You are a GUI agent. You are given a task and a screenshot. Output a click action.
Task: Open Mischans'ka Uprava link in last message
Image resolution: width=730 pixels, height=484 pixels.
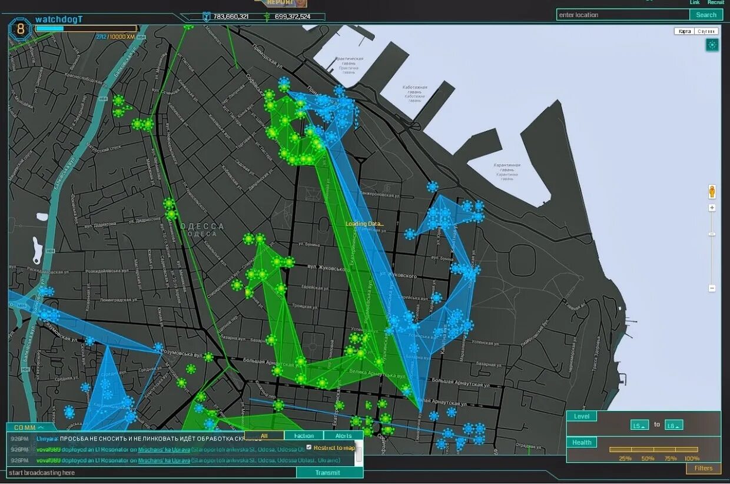click(164, 460)
